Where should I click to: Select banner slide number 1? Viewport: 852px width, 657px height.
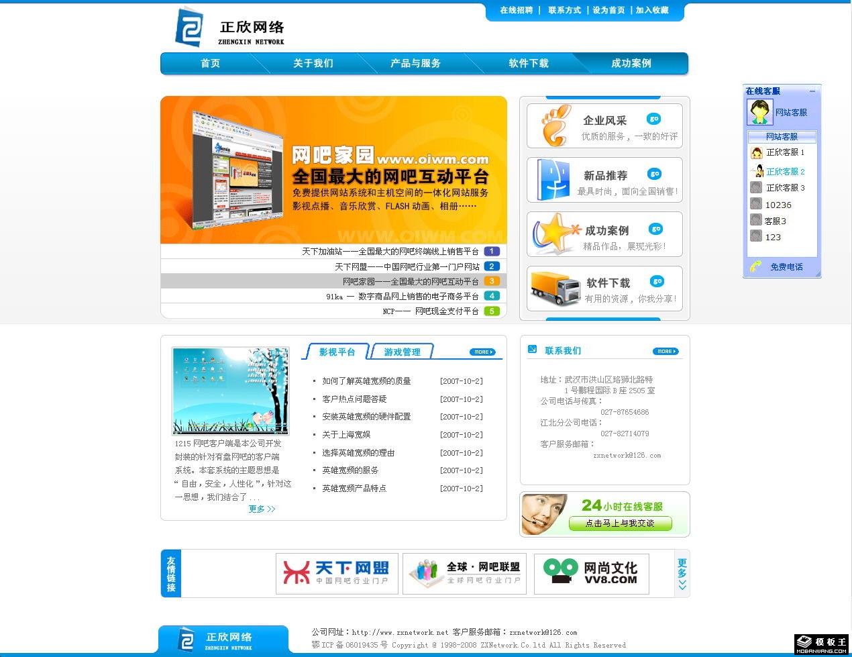[492, 252]
